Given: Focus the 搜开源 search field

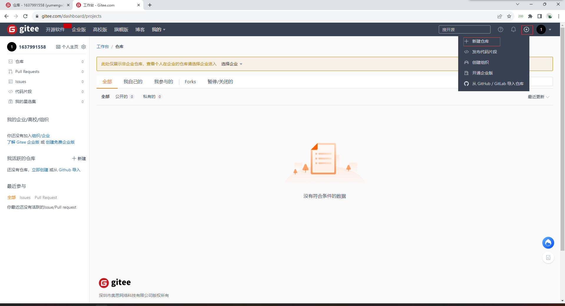Looking at the screenshot, I should [x=465, y=29].
